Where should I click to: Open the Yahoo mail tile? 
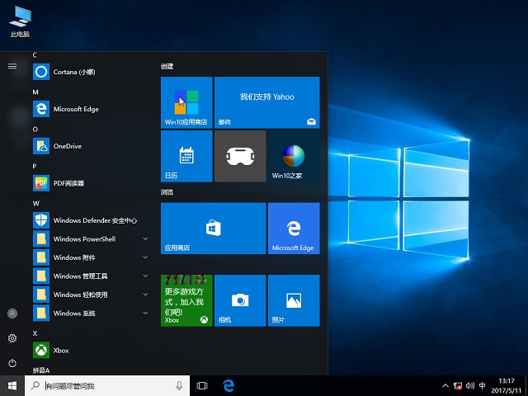(267, 102)
